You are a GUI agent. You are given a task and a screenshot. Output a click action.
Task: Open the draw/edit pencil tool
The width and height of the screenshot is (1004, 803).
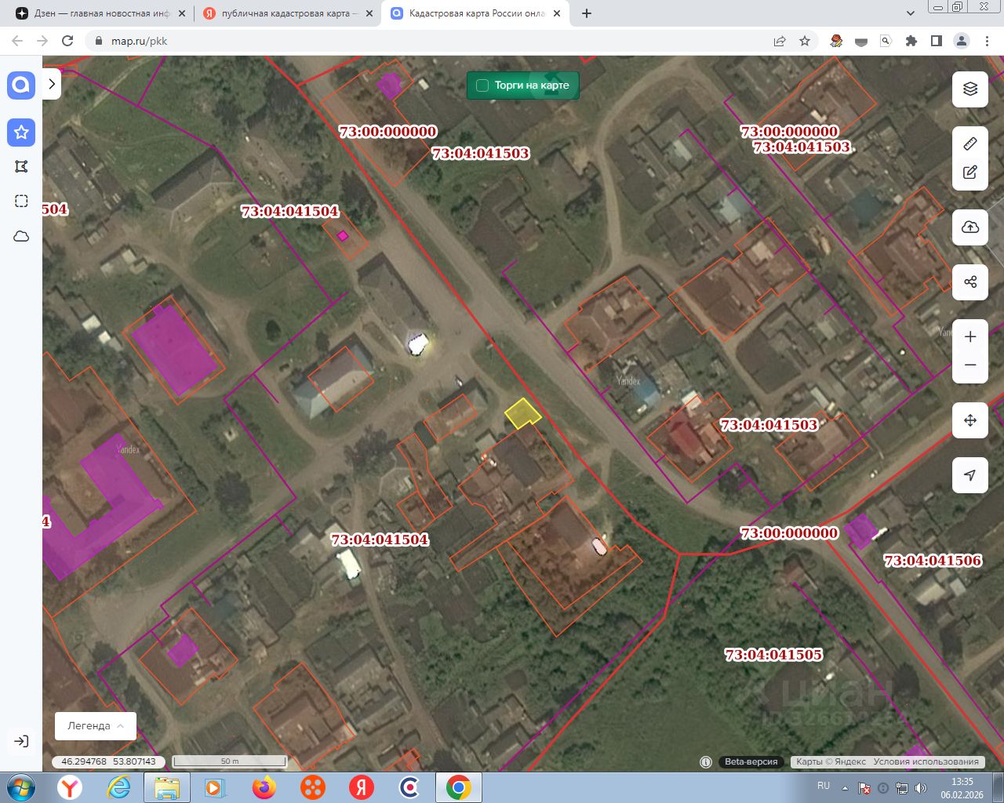tap(970, 173)
